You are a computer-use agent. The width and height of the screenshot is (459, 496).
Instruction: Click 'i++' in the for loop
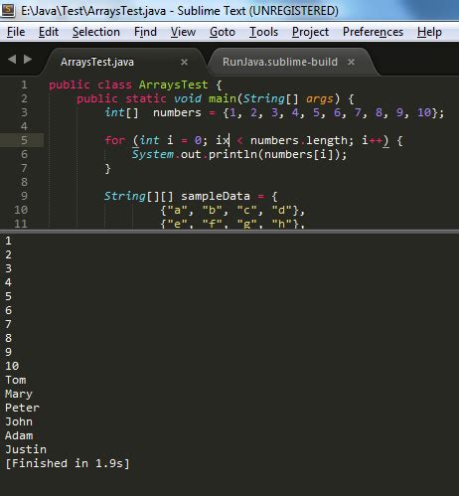[x=373, y=140]
